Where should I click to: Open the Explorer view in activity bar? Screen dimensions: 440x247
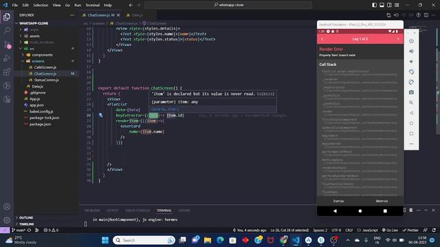click(7, 16)
